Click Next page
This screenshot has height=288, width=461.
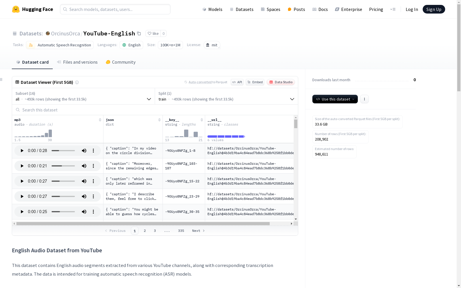[199, 231]
